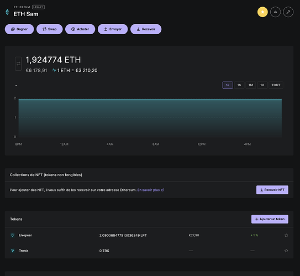Click the Recevoir NFT button
This screenshot has height=276, width=300.
[x=272, y=190]
